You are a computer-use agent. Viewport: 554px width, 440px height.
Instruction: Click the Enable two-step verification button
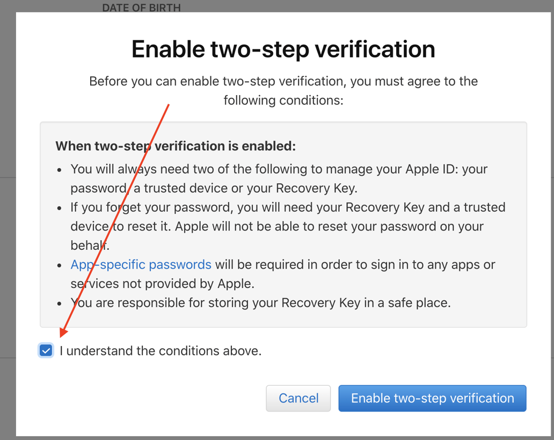[432, 398]
